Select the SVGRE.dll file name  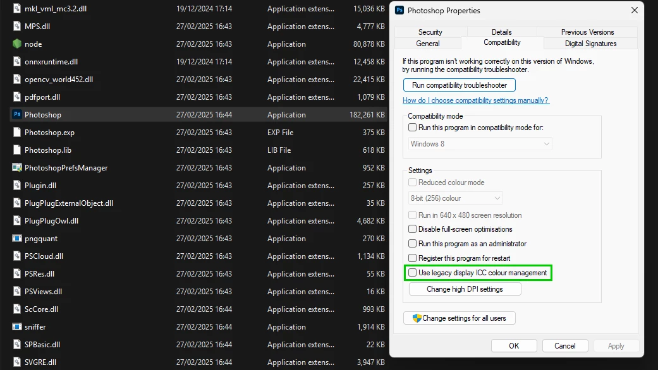pyautogui.click(x=40, y=362)
